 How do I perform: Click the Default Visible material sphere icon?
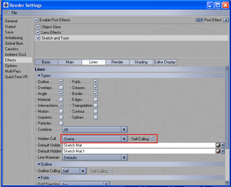(218, 145)
